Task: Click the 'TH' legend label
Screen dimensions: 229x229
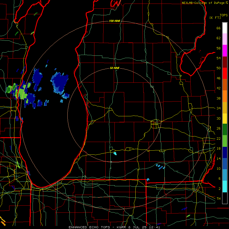Action: (x=219, y=199)
